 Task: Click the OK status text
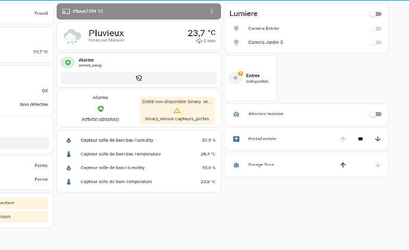(45, 91)
